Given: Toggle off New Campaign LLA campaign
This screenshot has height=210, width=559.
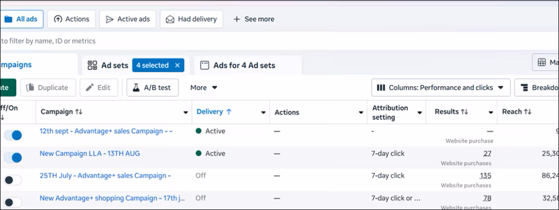Looking at the screenshot, I should point(13,158).
